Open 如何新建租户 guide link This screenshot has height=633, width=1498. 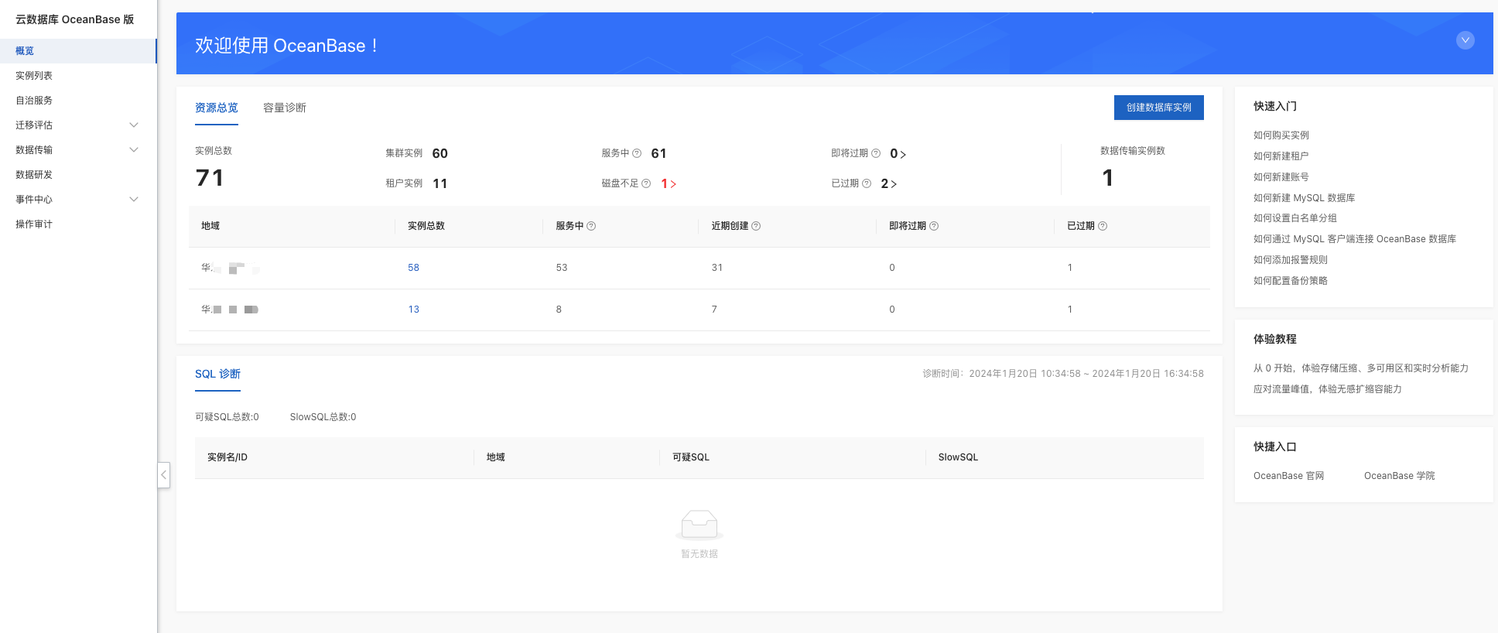click(x=1281, y=156)
